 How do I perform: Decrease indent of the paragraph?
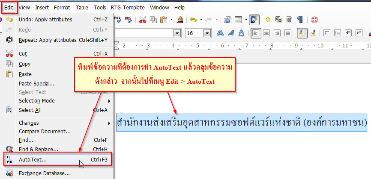point(348,33)
